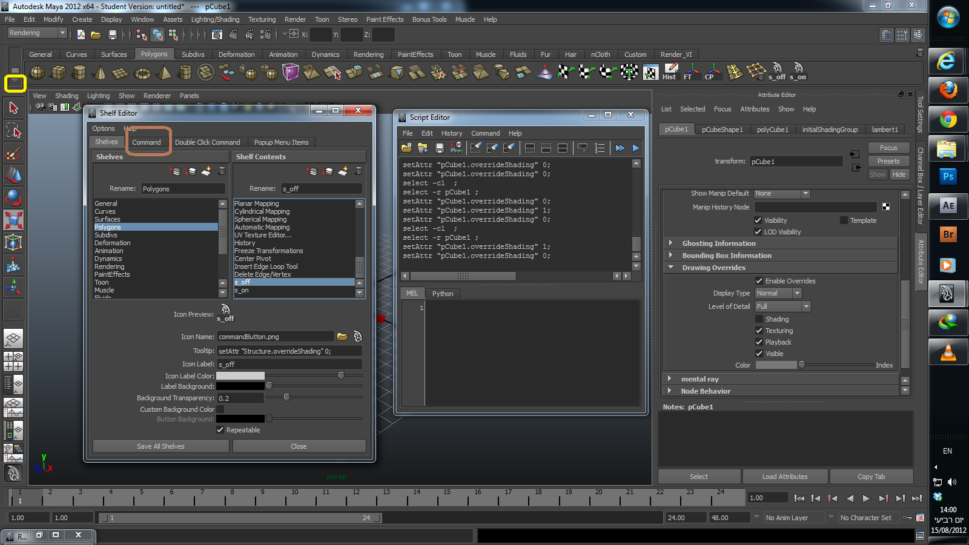
Task: Select the Paint Selection tool in toolbox
Action: pyautogui.click(x=13, y=154)
